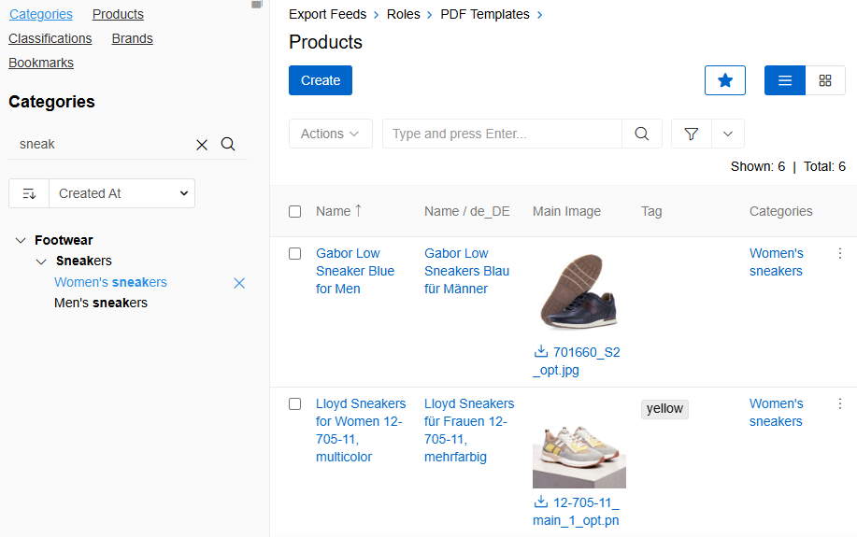Select the Gabor Low Sneaker row checkbox
The height and width of the screenshot is (537, 857).
click(x=295, y=253)
